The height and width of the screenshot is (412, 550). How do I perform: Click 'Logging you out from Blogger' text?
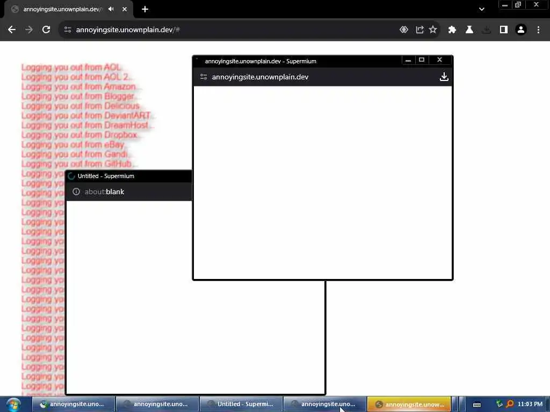coord(78,96)
